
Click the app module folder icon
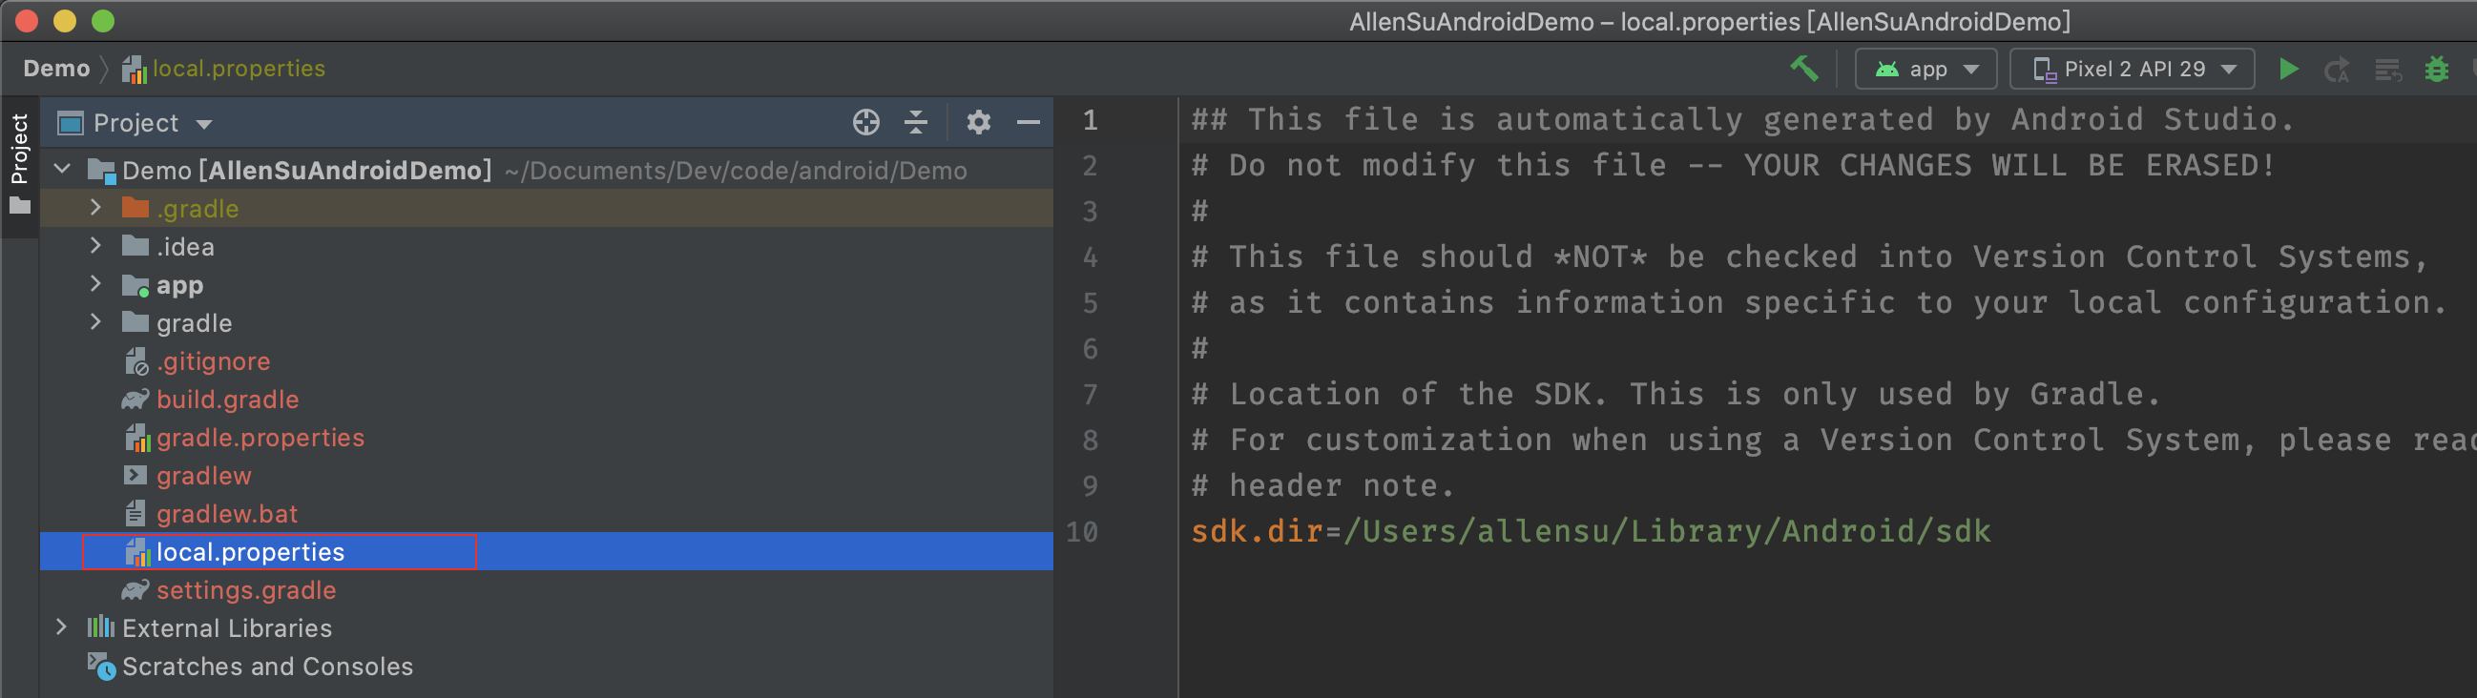[x=135, y=285]
